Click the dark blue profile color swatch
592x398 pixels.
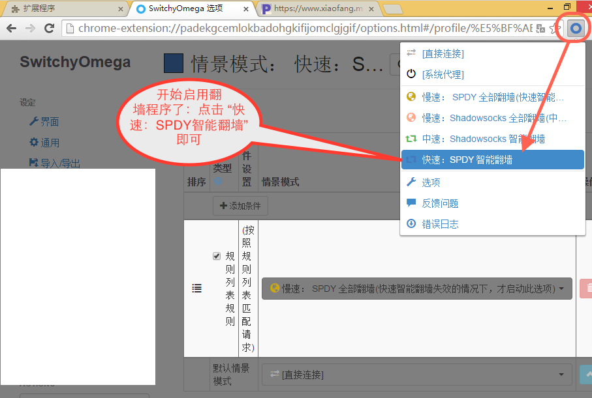pyautogui.click(x=174, y=63)
